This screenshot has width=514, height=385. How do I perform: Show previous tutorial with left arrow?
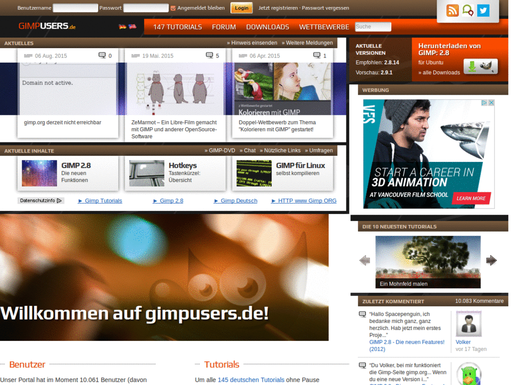pos(364,261)
